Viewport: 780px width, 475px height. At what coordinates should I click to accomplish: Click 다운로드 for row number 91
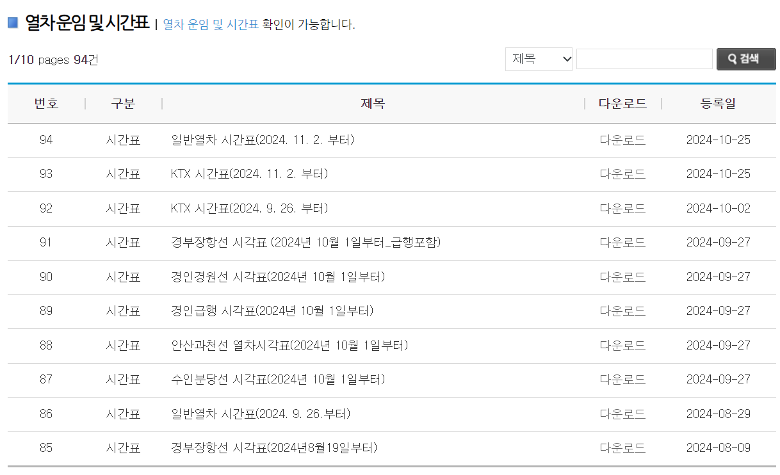(622, 243)
